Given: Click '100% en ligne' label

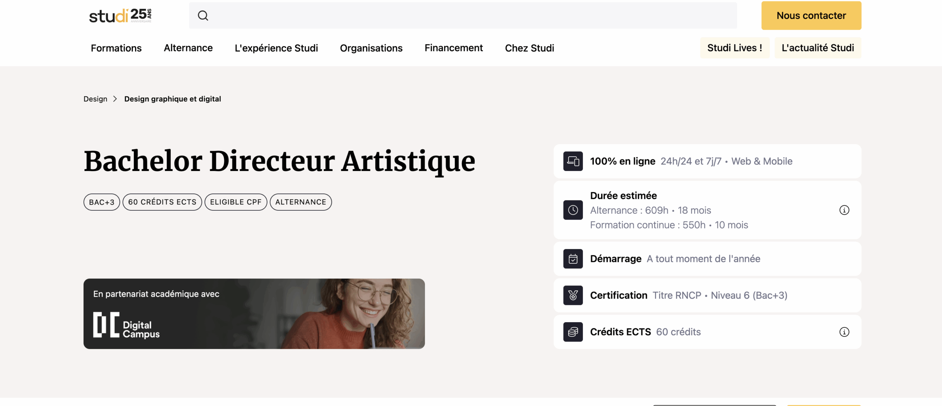Looking at the screenshot, I should 623,161.
